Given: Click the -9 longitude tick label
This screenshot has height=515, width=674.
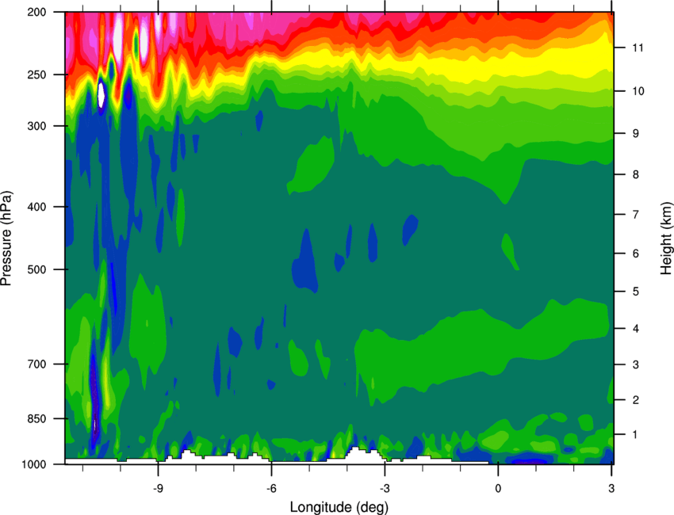Looking at the screenshot, I should tap(158, 488).
